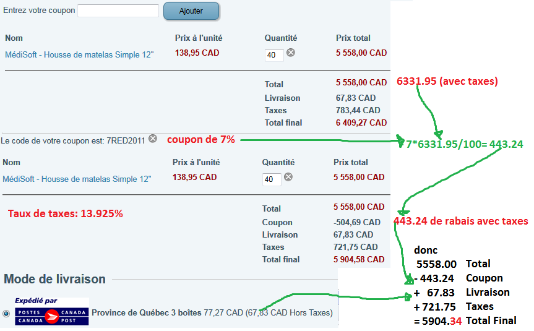Click the 6 409,27 CAD final total
Viewport: 534px width, 331px height.
361,123
